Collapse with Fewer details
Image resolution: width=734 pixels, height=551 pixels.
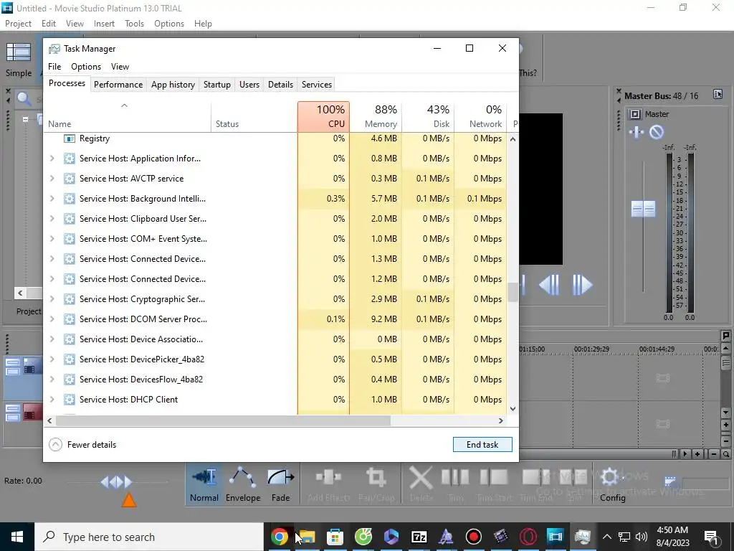click(x=82, y=445)
